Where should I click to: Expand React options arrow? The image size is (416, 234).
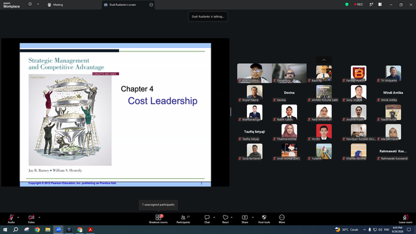pos(231,217)
